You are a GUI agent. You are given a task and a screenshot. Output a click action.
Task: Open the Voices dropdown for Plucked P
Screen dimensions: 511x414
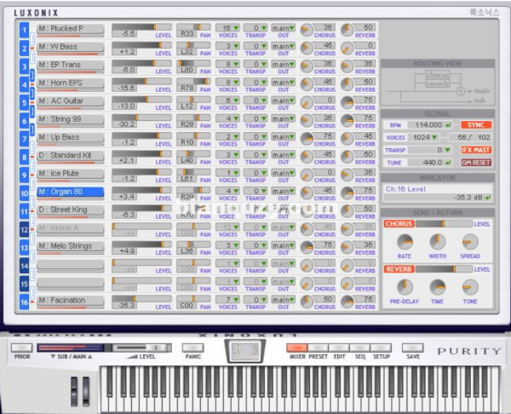point(227,29)
